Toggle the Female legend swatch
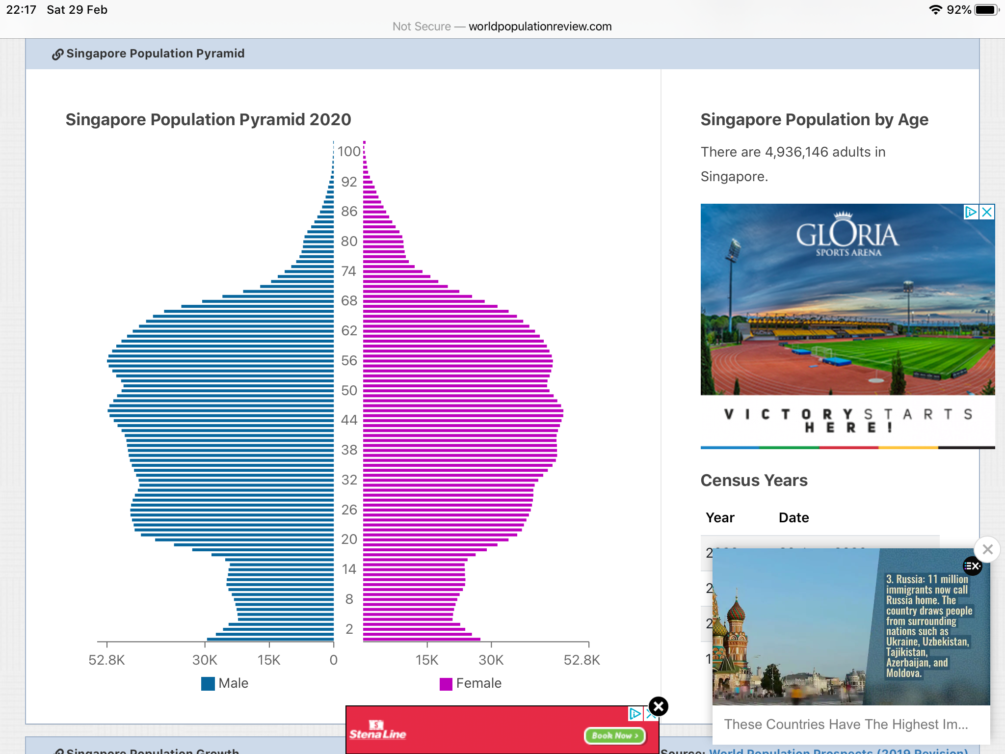1005x754 pixels. click(446, 684)
